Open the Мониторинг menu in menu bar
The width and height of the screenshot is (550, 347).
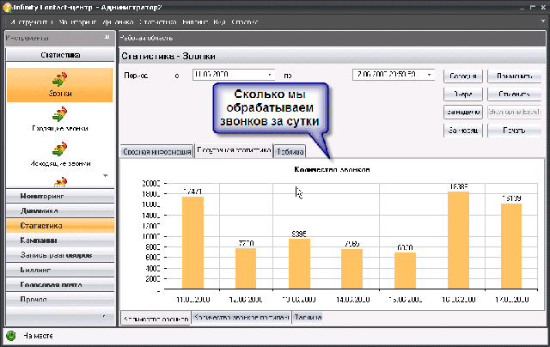[77, 22]
